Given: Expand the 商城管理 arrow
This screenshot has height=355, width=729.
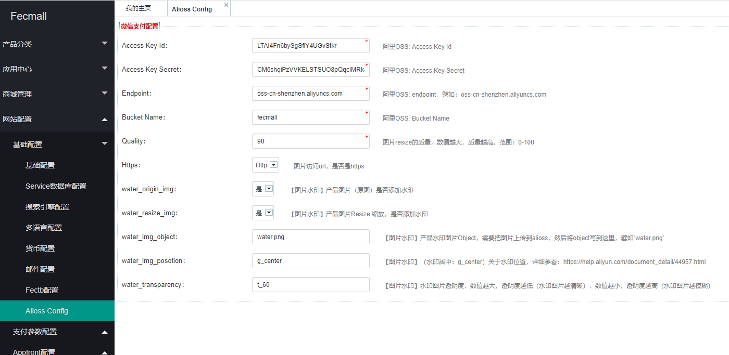Looking at the screenshot, I should pyautogui.click(x=105, y=93).
